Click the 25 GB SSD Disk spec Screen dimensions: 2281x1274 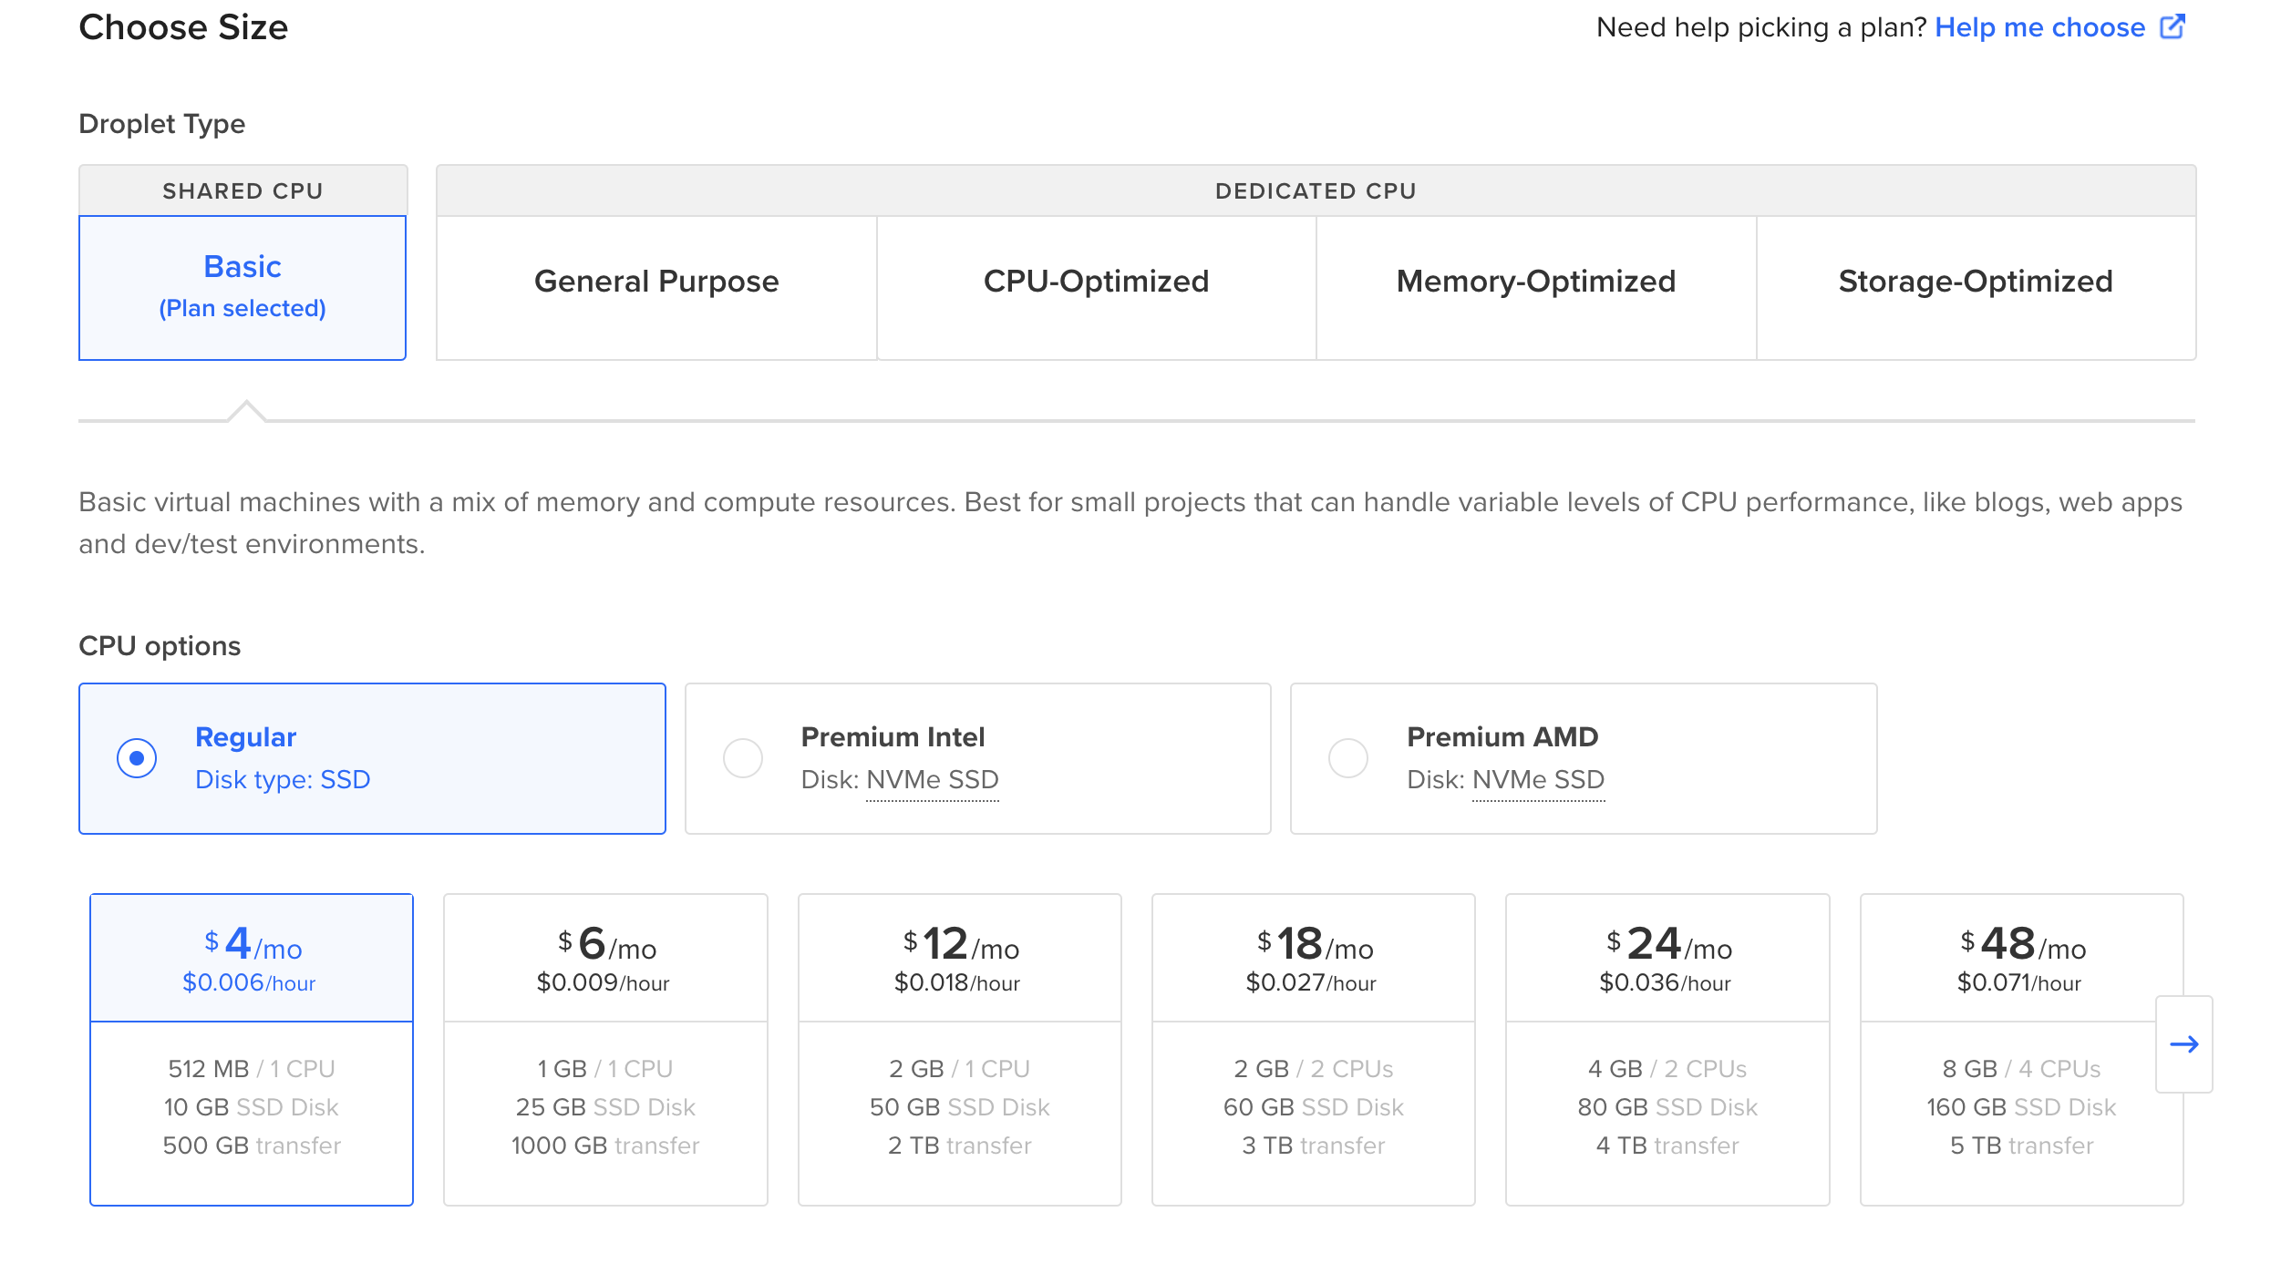click(605, 1107)
